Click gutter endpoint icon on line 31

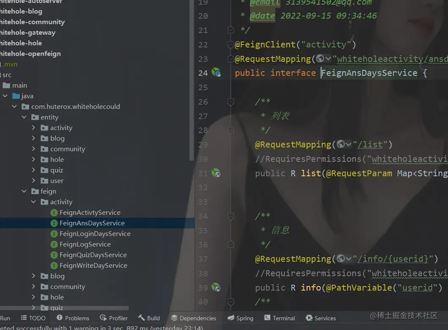(x=216, y=172)
